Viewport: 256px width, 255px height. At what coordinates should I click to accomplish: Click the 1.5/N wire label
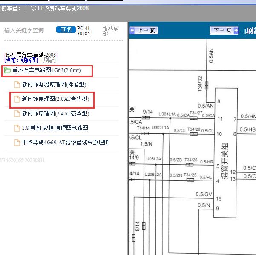click(x=146, y=144)
